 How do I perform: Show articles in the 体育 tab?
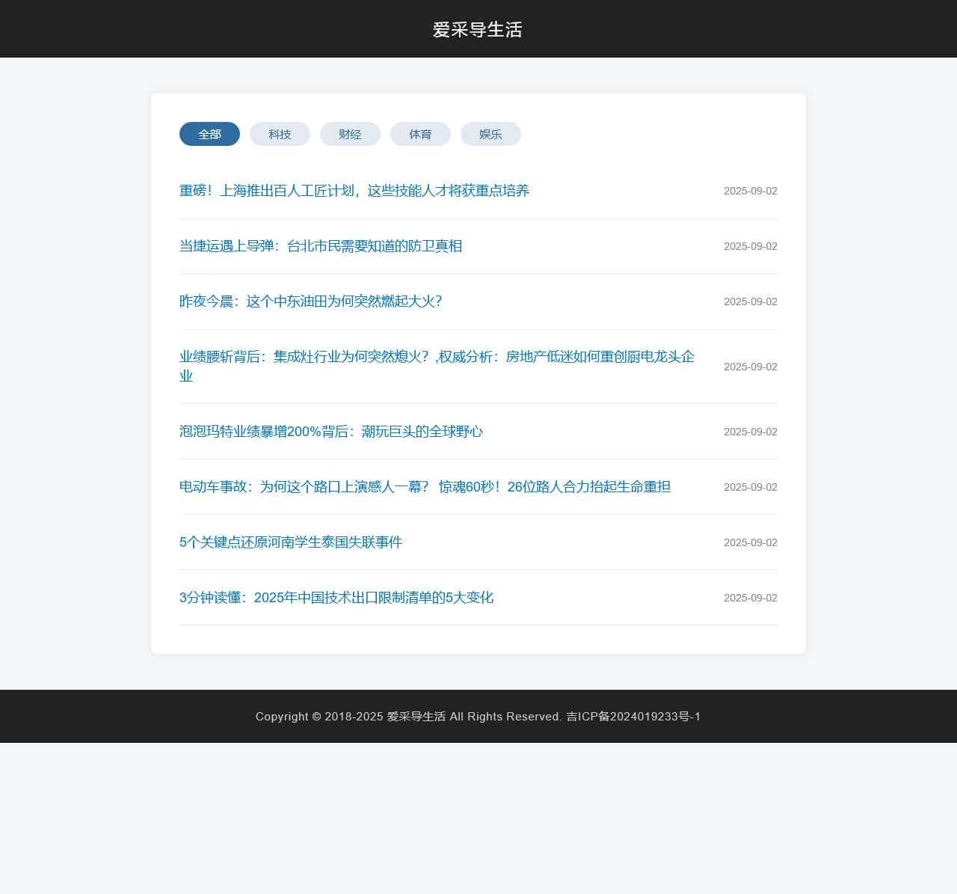(x=420, y=134)
